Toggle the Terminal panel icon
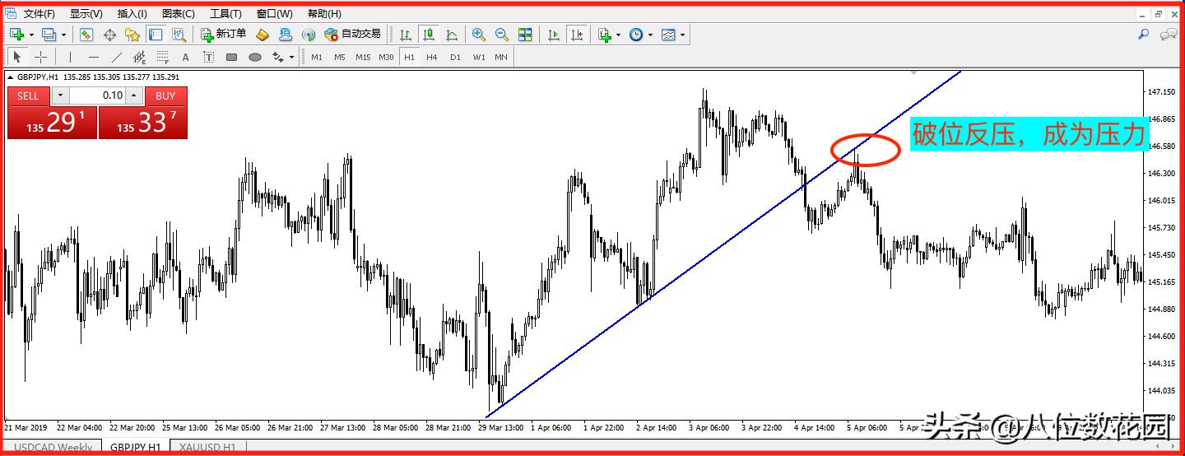The width and height of the screenshot is (1185, 456). [x=155, y=35]
